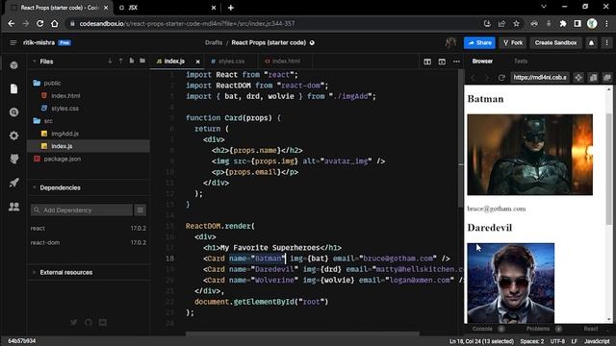
Task: Go back in preview browser
Action: coord(473,78)
